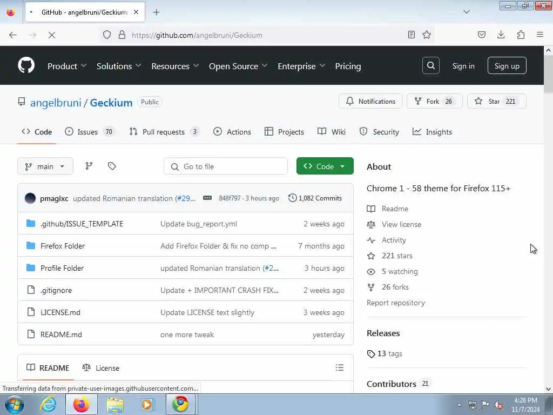
Task: Open the README outline list icon
Action: (340, 367)
